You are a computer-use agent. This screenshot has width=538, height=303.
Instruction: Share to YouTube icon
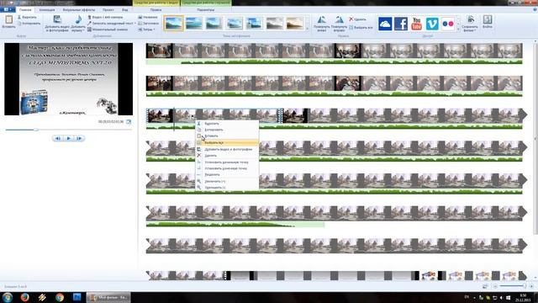pyautogui.click(x=417, y=24)
